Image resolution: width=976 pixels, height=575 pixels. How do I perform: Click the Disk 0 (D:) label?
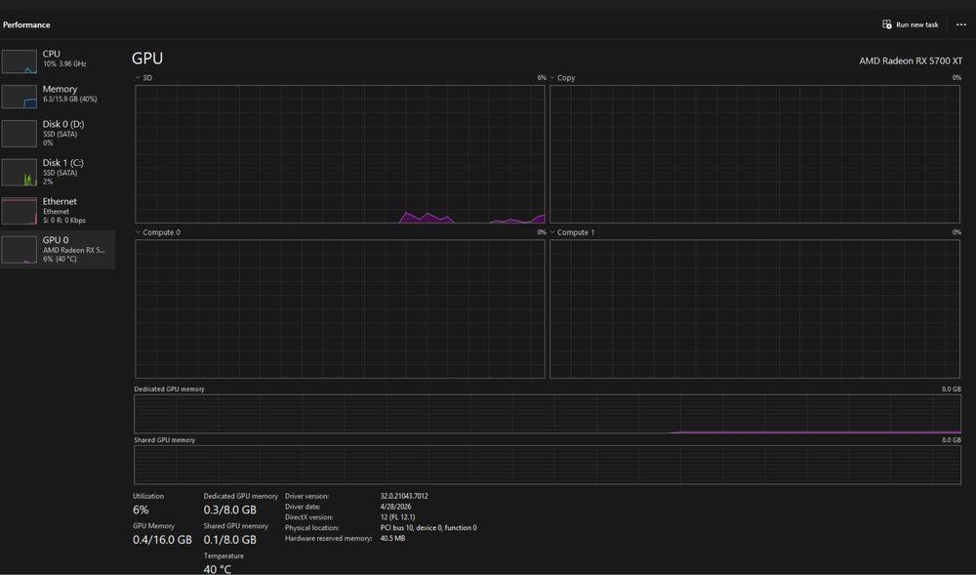pyautogui.click(x=63, y=124)
